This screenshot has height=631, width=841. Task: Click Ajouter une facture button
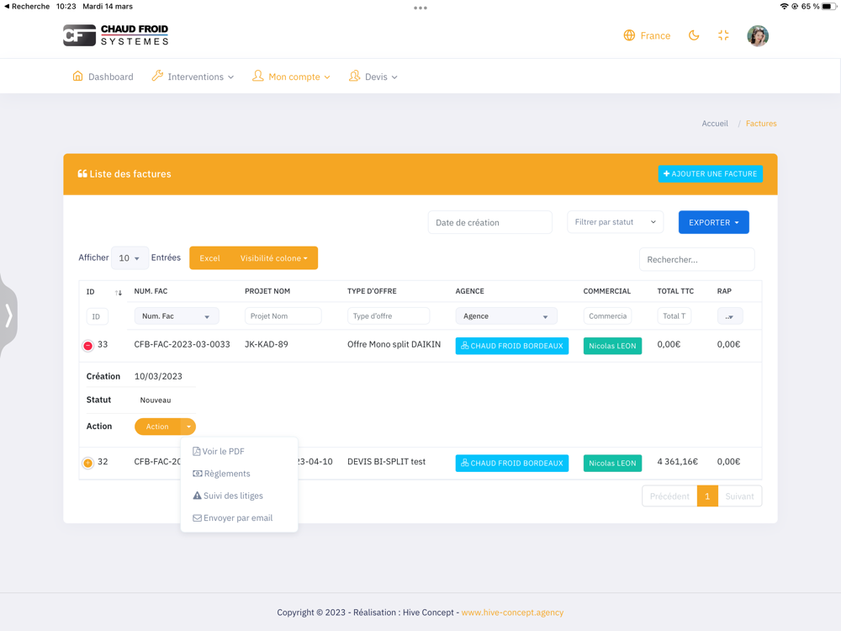click(x=710, y=174)
